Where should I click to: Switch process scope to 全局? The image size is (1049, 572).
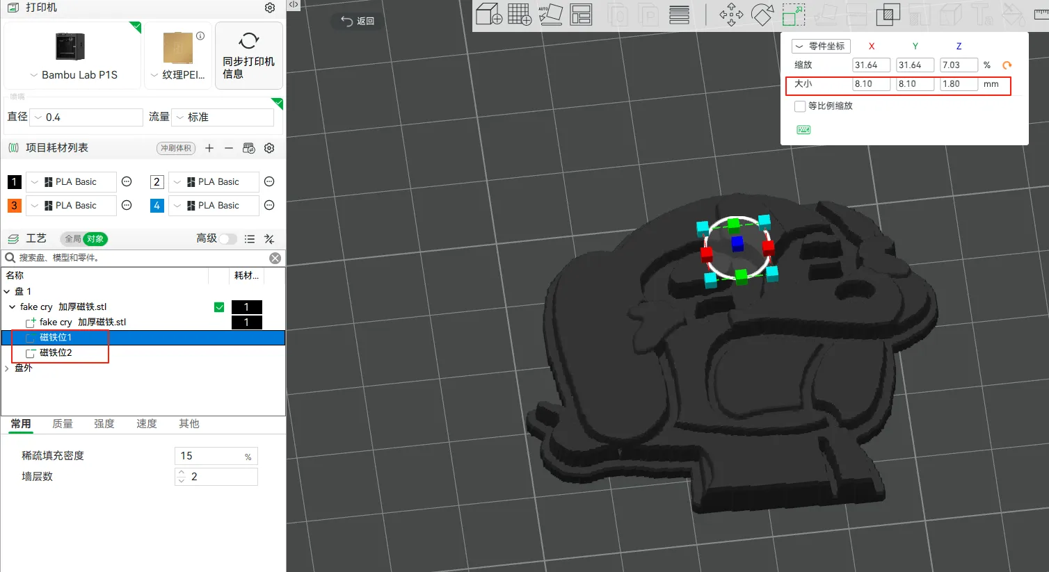(72, 239)
